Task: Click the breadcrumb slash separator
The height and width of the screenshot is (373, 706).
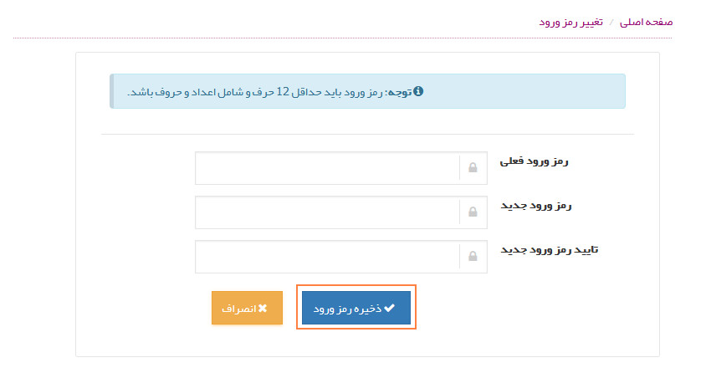Action: click(611, 22)
